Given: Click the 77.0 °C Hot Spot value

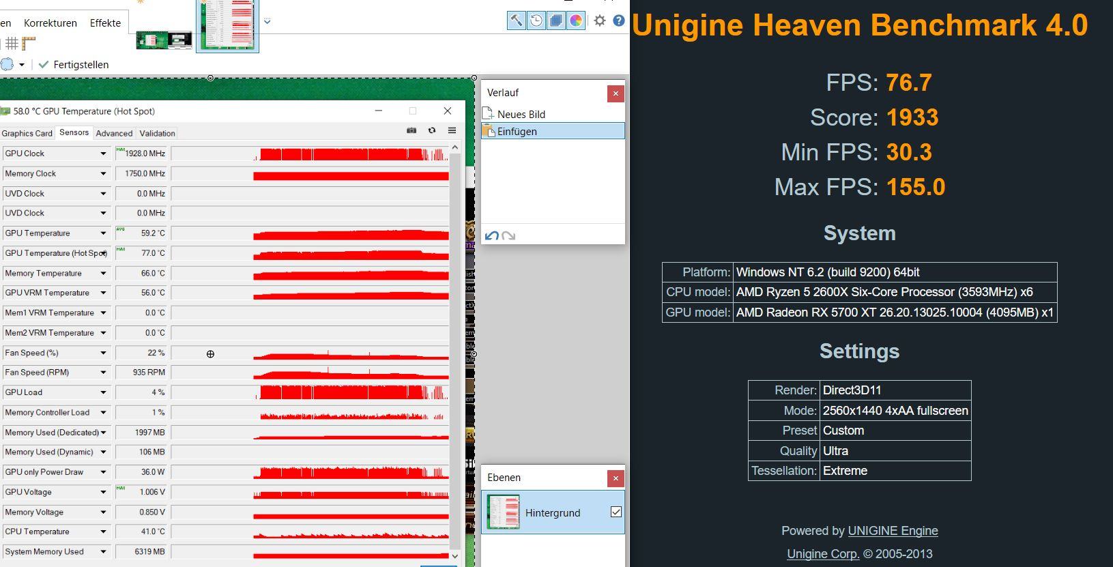Looking at the screenshot, I should click(141, 253).
